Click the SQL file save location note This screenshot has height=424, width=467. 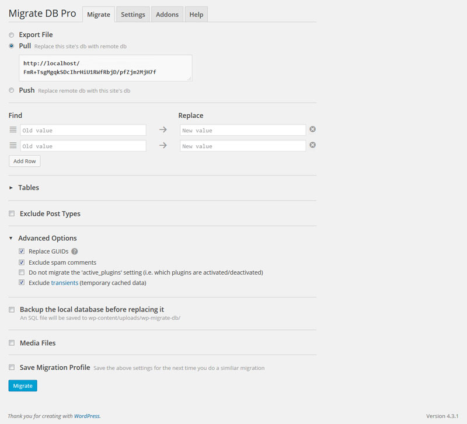point(100,318)
